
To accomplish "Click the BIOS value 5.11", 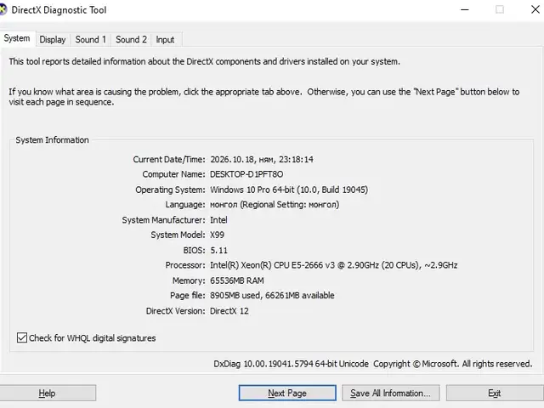I will click(x=219, y=250).
